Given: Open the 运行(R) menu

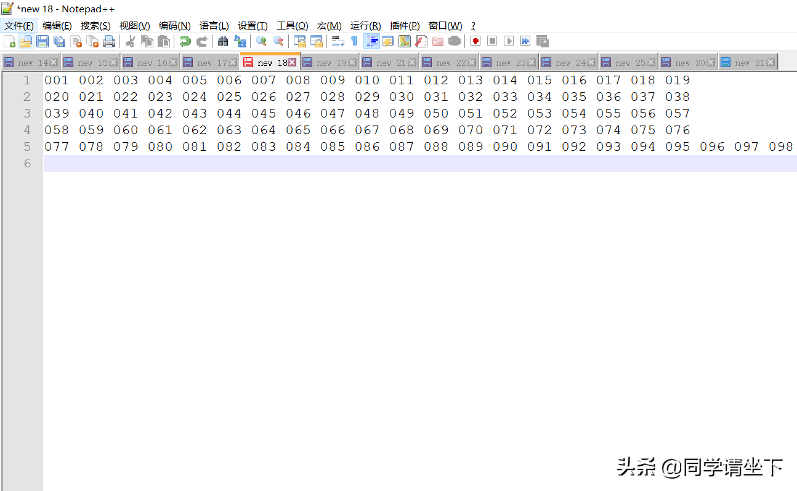Looking at the screenshot, I should tap(365, 26).
